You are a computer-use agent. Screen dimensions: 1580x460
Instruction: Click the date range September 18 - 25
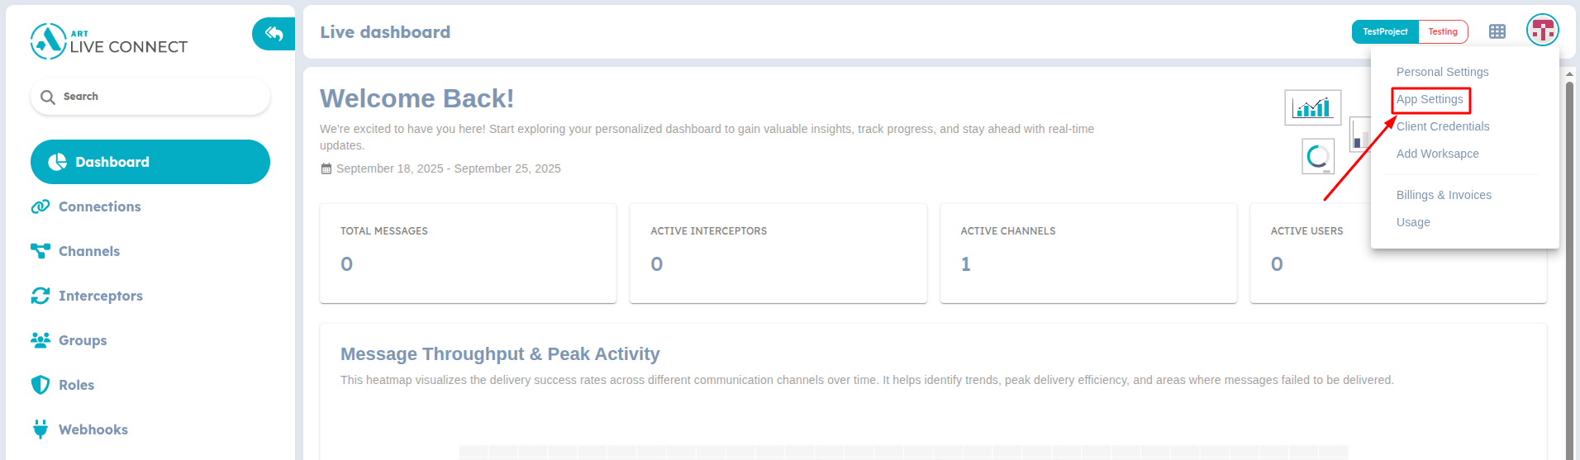(x=449, y=168)
